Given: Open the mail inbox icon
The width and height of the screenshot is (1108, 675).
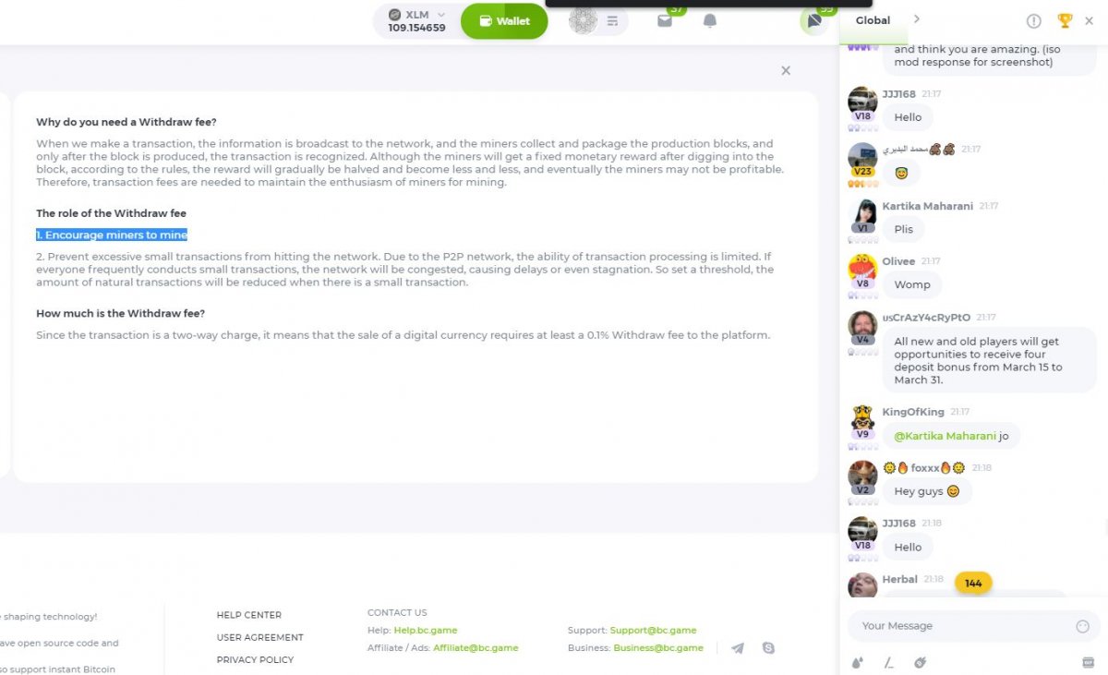Looking at the screenshot, I should point(665,20).
